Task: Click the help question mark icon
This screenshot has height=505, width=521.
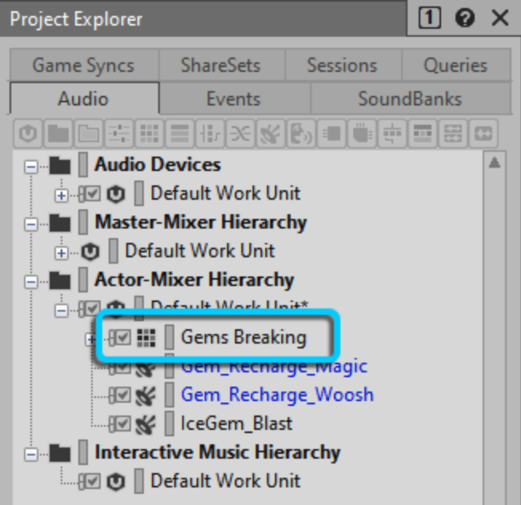Action: pos(465,18)
